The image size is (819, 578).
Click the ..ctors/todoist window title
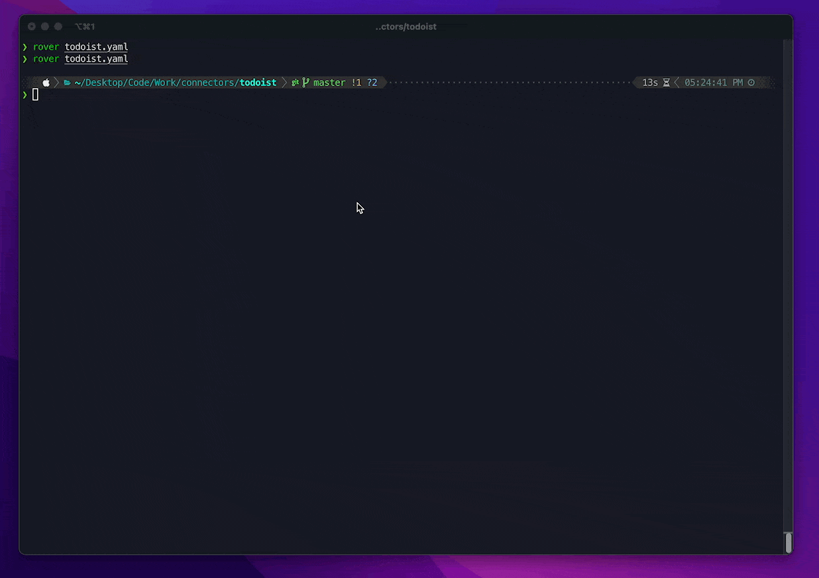coord(406,27)
